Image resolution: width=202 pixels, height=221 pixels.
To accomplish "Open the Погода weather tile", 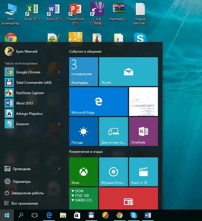I will pyautogui.click(x=84, y=132).
